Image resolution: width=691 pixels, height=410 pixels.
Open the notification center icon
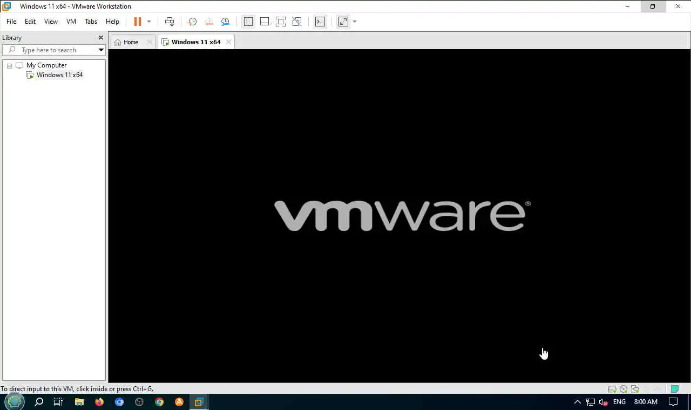[673, 402]
